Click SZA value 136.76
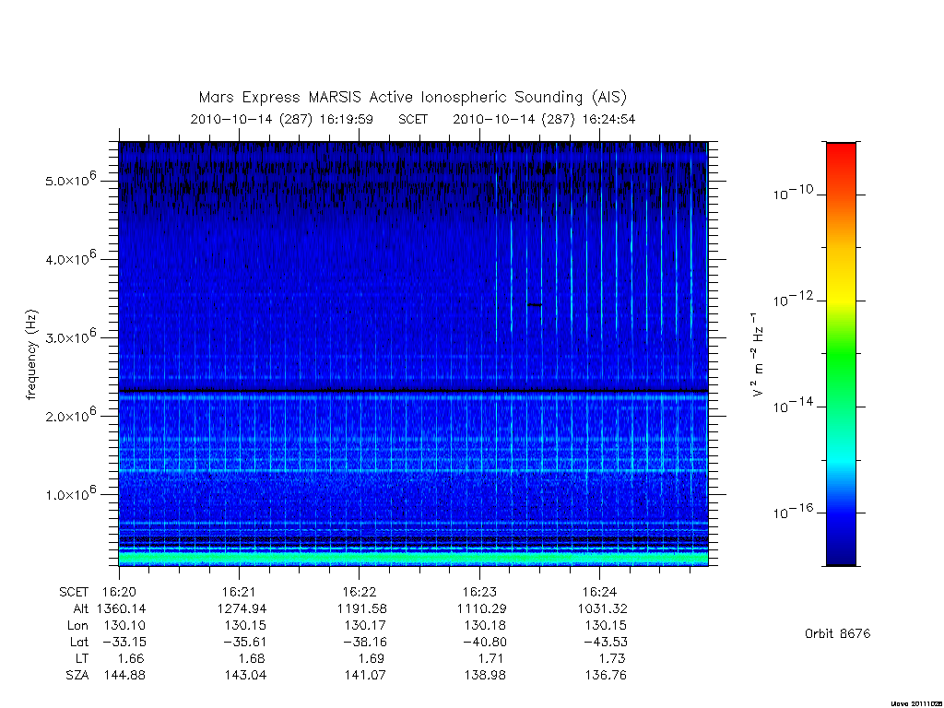944x708 pixels. click(605, 676)
